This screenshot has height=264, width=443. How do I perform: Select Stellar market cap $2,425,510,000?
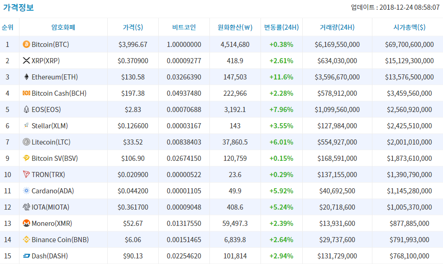[410, 125]
